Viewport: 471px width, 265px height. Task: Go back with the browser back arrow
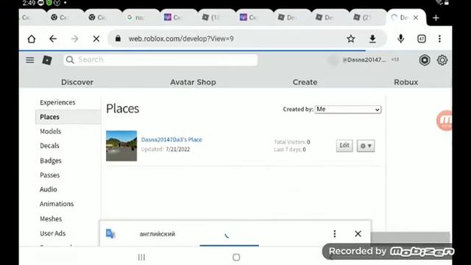(x=53, y=39)
